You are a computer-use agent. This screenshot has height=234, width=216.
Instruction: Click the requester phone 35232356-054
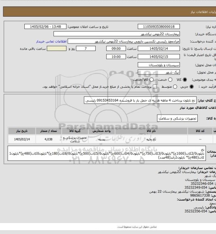point(196,211)
